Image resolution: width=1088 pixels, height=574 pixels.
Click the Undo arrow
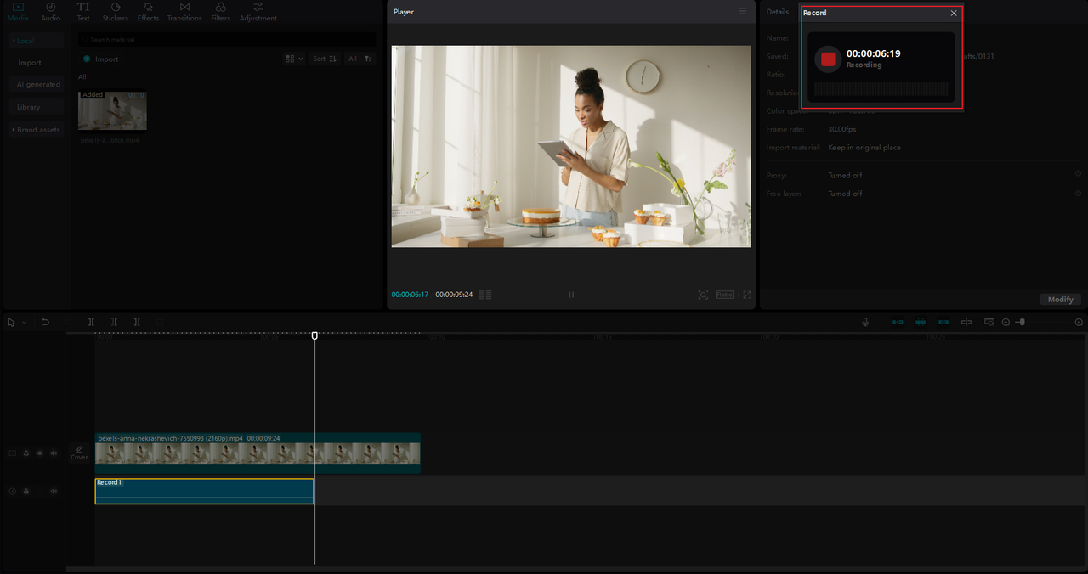45,323
